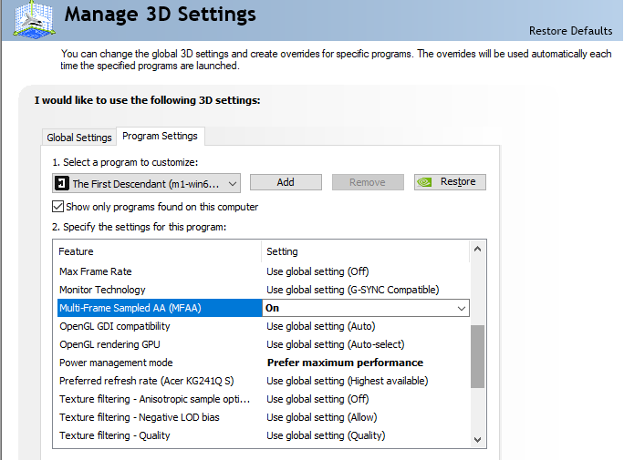This screenshot has width=624, height=460.
Task: Switch to Global Settings tab
Action: 79,138
